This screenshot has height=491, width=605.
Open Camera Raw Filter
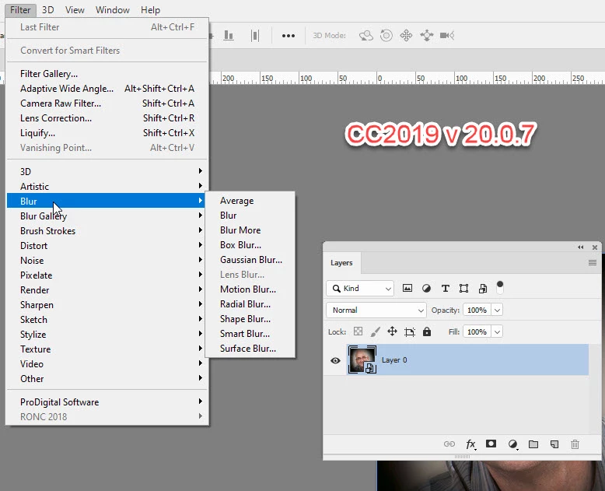107,103
